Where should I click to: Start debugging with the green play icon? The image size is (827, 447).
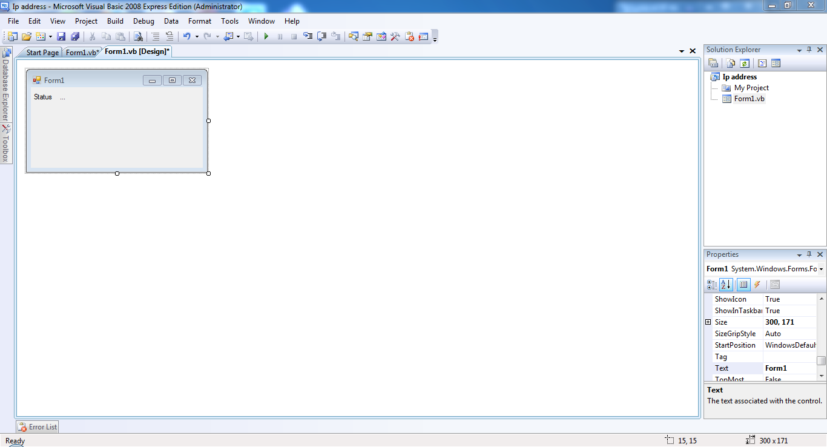266,36
